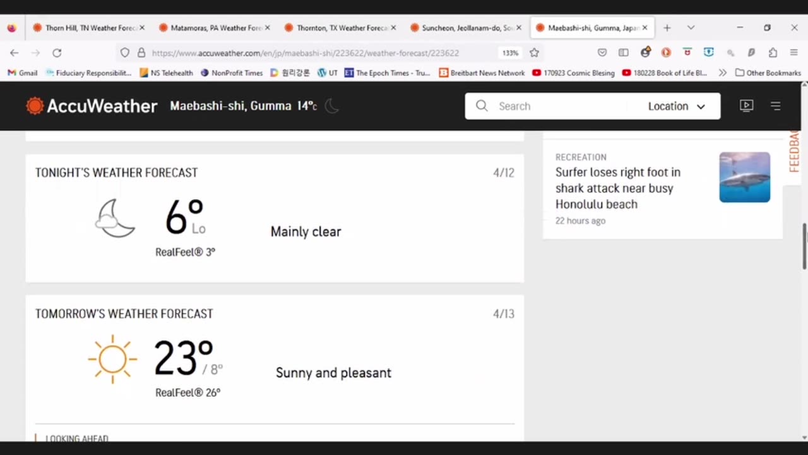Open the surfer shark attack article
This screenshot has height=455, width=808.
click(x=617, y=188)
